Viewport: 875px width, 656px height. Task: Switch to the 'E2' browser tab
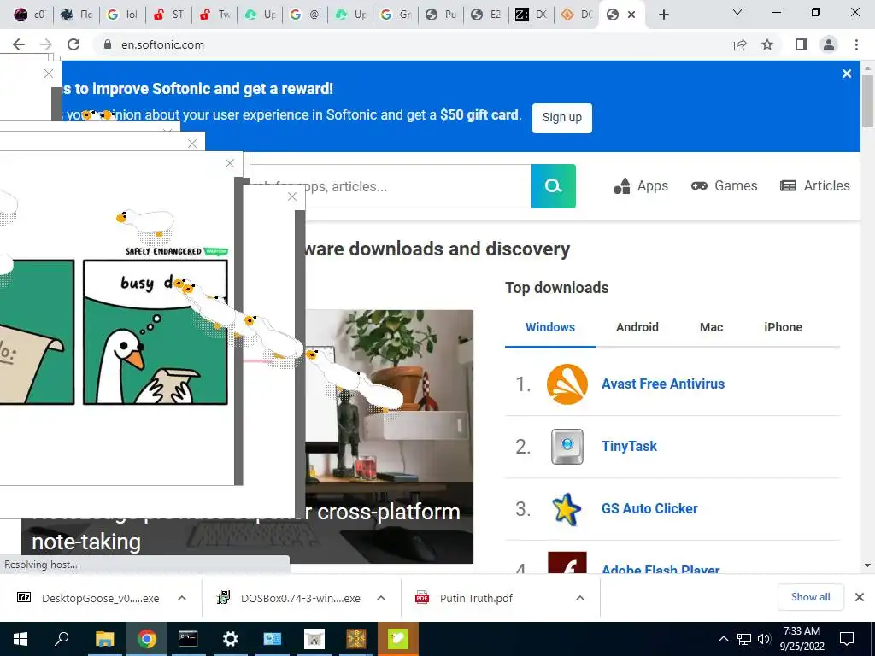(486, 15)
